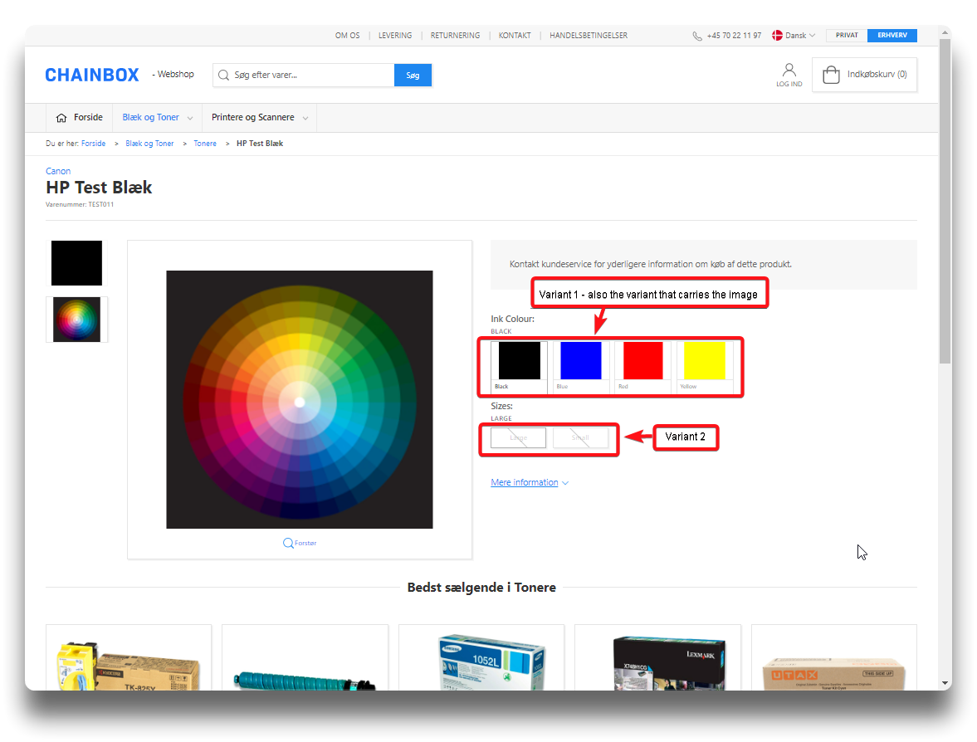Select the Small size option
Image resolution: width=977 pixels, height=742 pixels.
click(x=580, y=437)
